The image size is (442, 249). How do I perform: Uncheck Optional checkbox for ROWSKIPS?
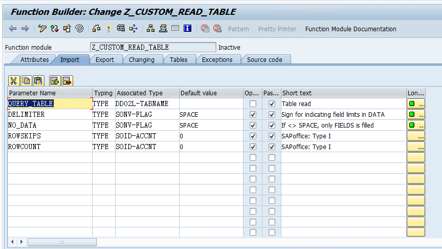point(253,136)
